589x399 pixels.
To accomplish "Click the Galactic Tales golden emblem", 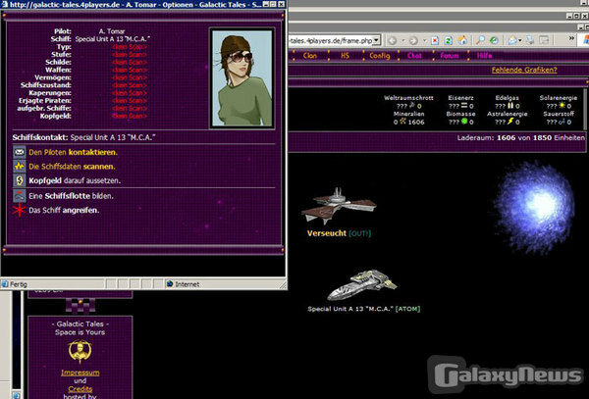I will point(80,351).
